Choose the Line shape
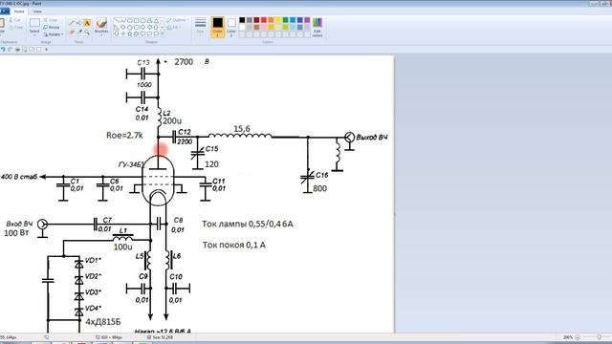This screenshot has width=612, height=344. 117,20
